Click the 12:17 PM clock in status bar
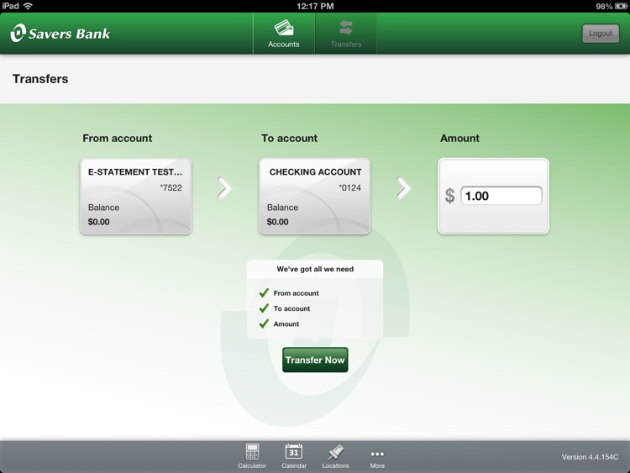Image resolution: width=630 pixels, height=473 pixels. [315, 6]
